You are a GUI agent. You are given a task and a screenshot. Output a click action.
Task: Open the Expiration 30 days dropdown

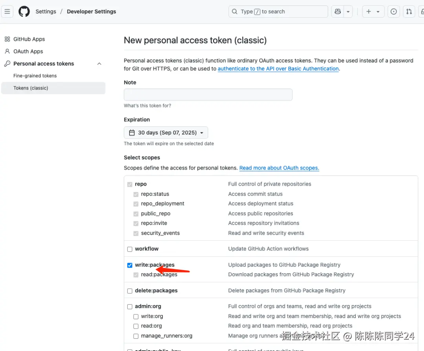click(166, 133)
